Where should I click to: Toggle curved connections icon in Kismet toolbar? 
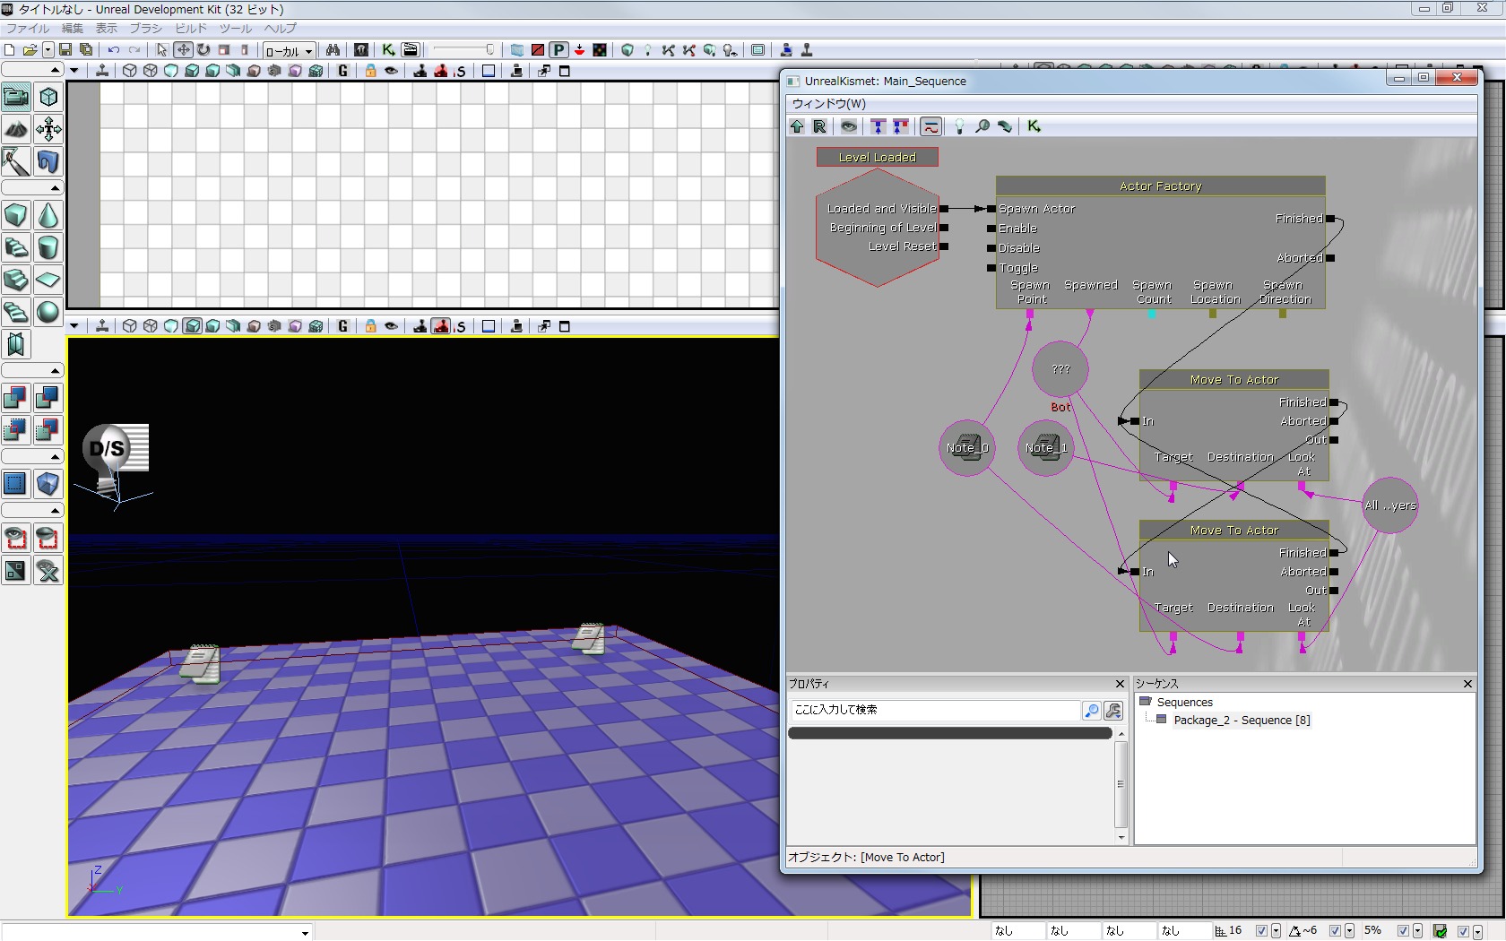click(x=931, y=126)
